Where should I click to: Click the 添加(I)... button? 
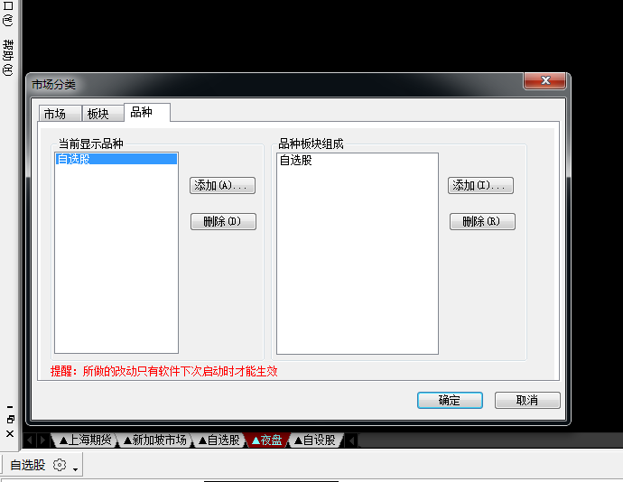[x=480, y=186]
